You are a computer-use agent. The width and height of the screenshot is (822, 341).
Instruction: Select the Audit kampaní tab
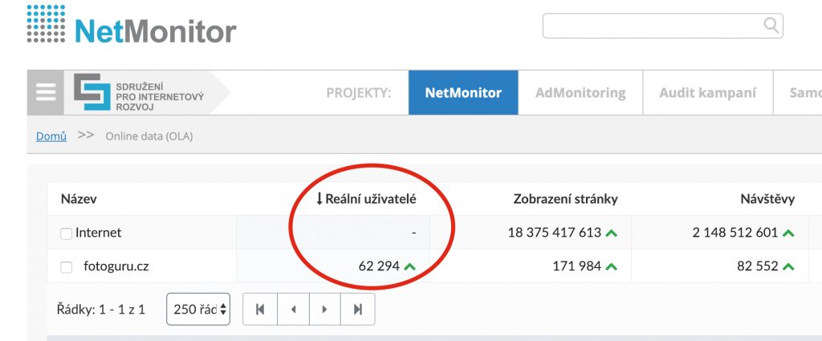tap(707, 92)
